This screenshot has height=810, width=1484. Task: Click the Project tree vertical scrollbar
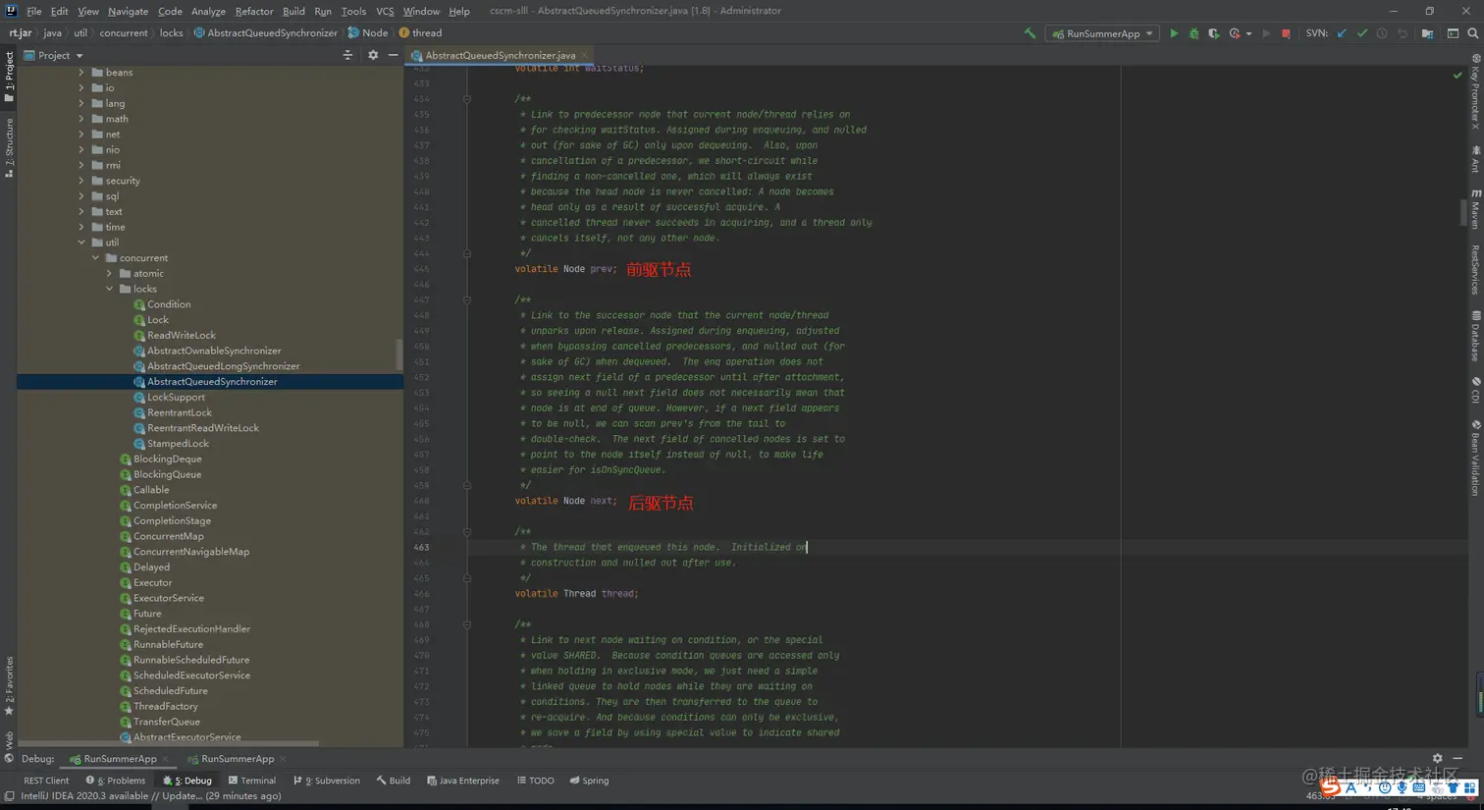coord(398,354)
